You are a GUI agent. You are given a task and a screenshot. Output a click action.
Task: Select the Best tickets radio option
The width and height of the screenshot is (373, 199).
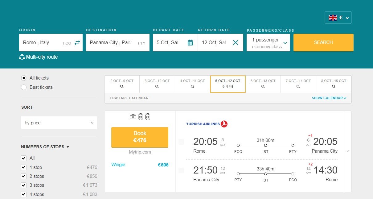tap(24, 87)
